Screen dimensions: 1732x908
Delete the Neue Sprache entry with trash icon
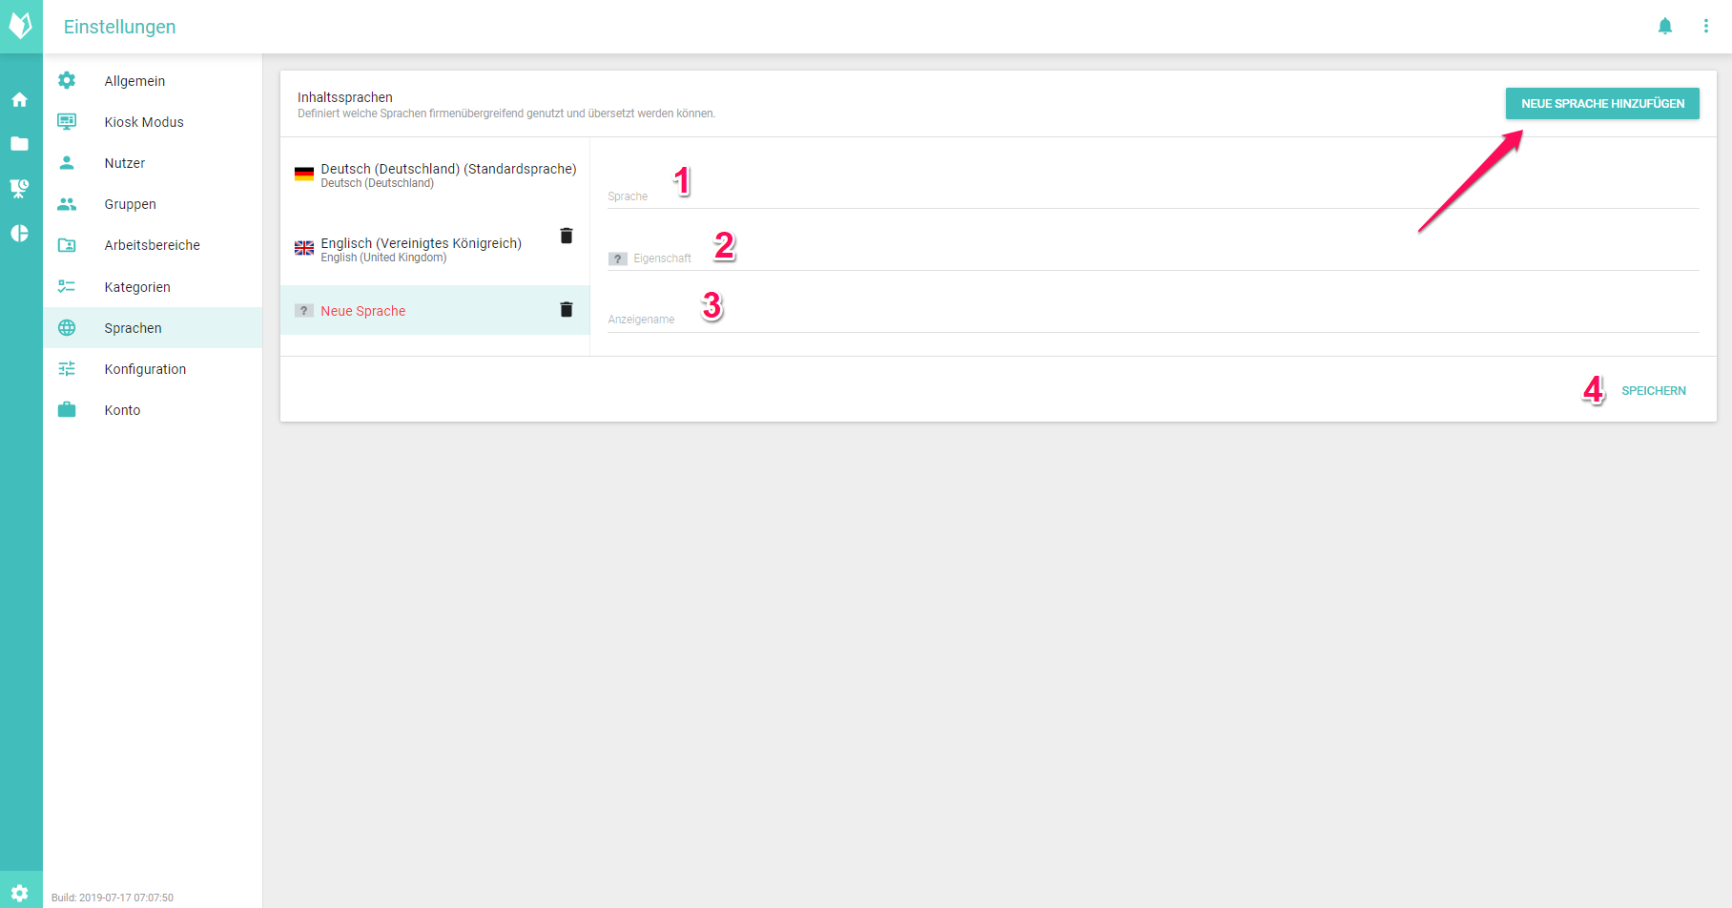tap(566, 310)
